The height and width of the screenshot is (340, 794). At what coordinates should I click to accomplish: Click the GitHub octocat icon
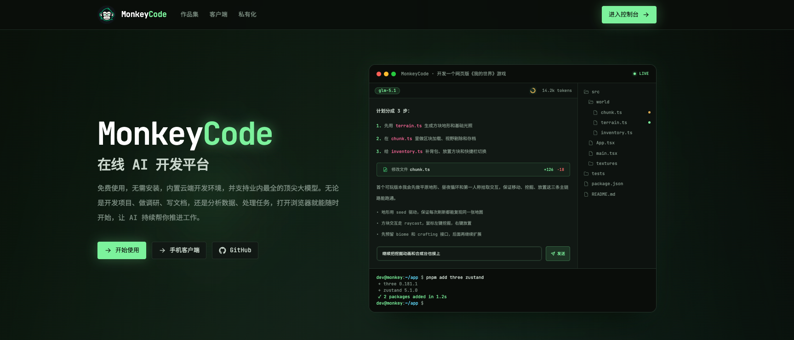click(x=223, y=250)
